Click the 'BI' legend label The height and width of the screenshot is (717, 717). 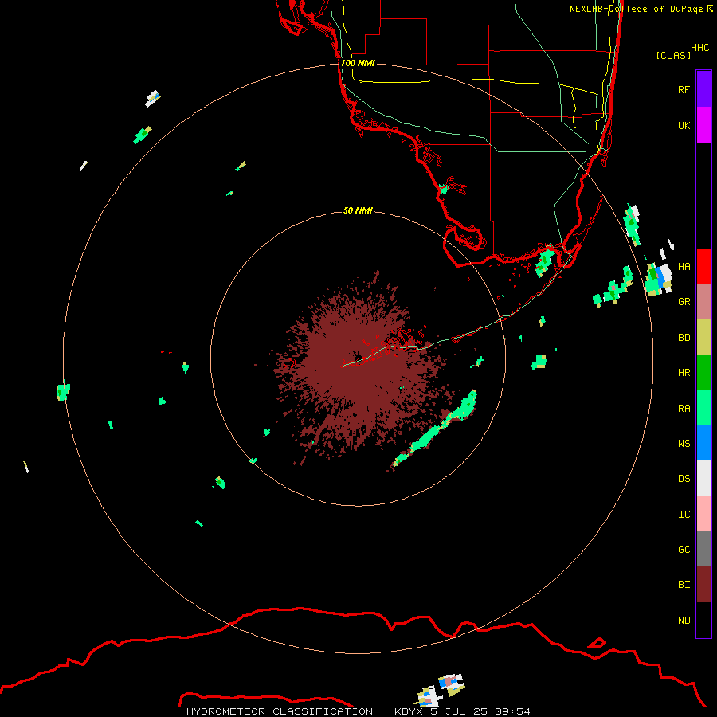[x=684, y=585]
